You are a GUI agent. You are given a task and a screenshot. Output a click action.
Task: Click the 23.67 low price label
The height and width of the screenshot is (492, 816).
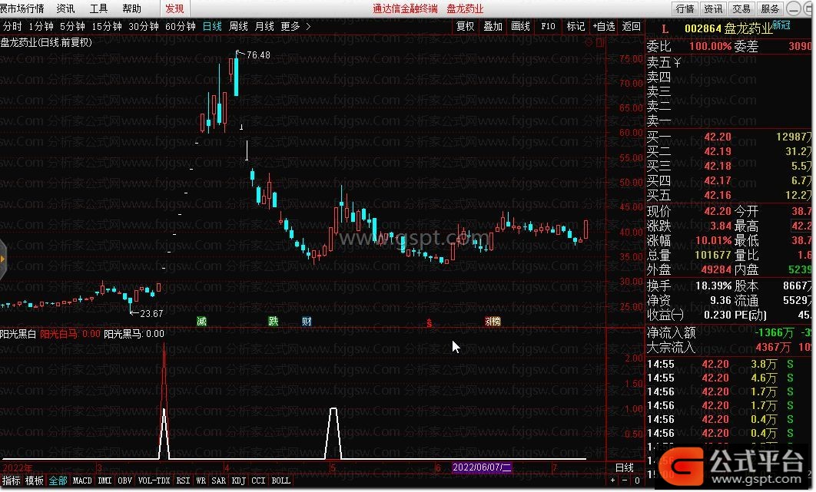coord(151,314)
